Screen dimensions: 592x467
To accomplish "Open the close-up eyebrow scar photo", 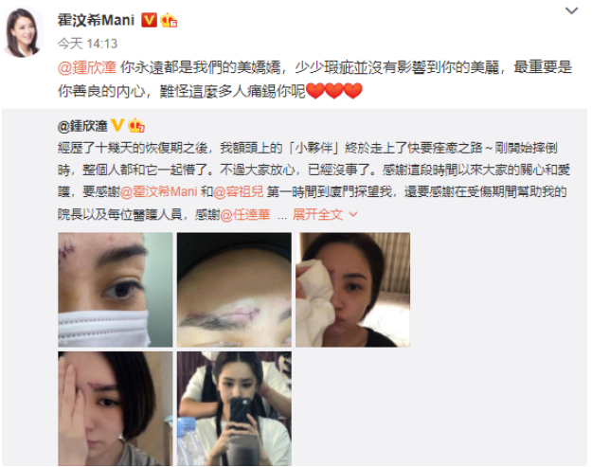I will pos(234,290).
